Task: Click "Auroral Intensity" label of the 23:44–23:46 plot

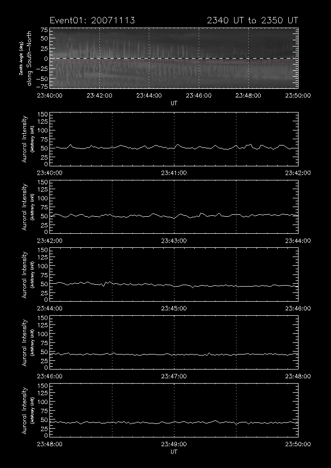Action: tap(24, 274)
